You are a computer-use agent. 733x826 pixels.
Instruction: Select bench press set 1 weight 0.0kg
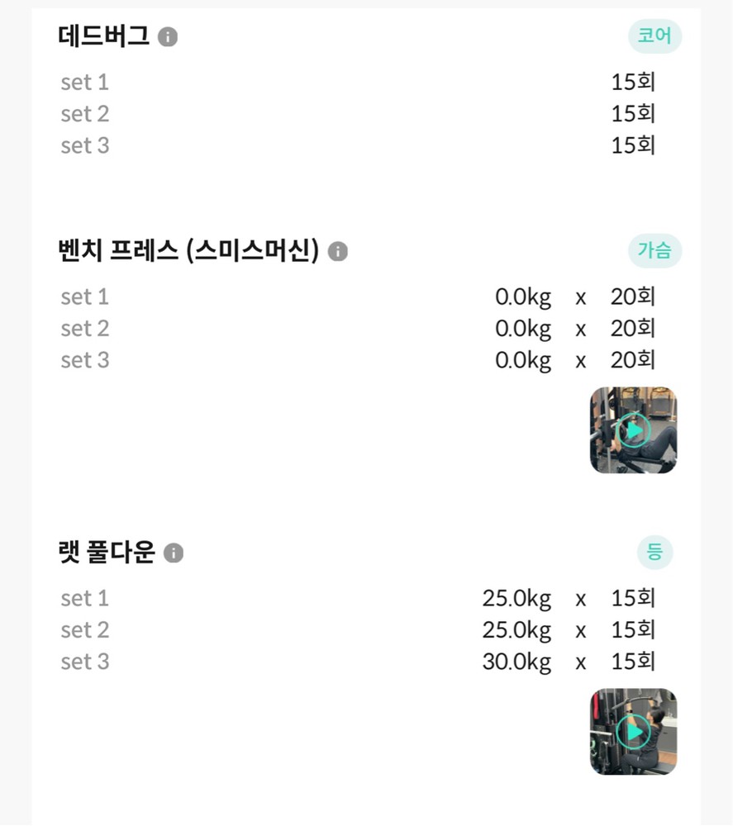pyautogui.click(x=523, y=297)
